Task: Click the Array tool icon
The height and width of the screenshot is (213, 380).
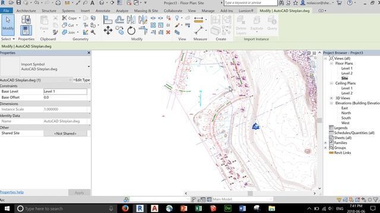Action: [x=153, y=25]
